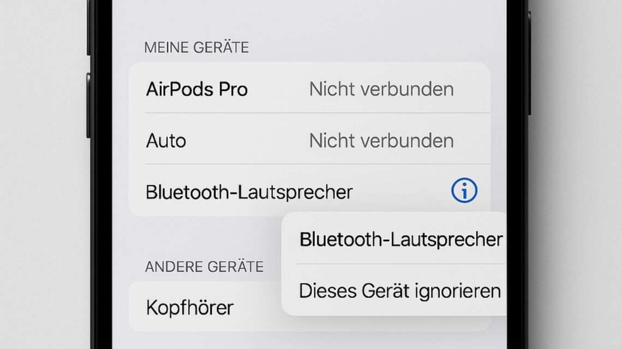Viewport: 622px width, 349px height.
Task: Select AirPods Pro device name
Action: coord(197,89)
